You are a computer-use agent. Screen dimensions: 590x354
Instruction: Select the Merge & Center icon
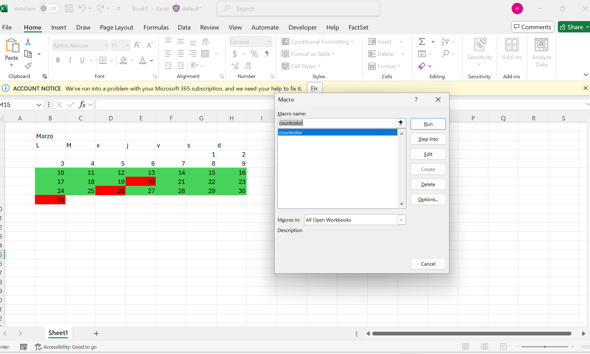205,54
